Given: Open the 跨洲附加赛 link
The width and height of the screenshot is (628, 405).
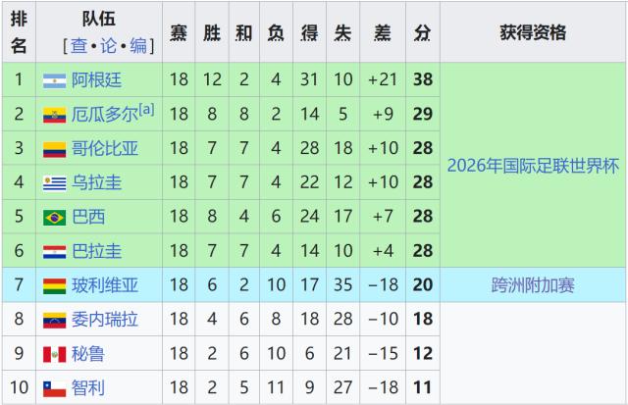Looking at the screenshot, I should tap(533, 286).
